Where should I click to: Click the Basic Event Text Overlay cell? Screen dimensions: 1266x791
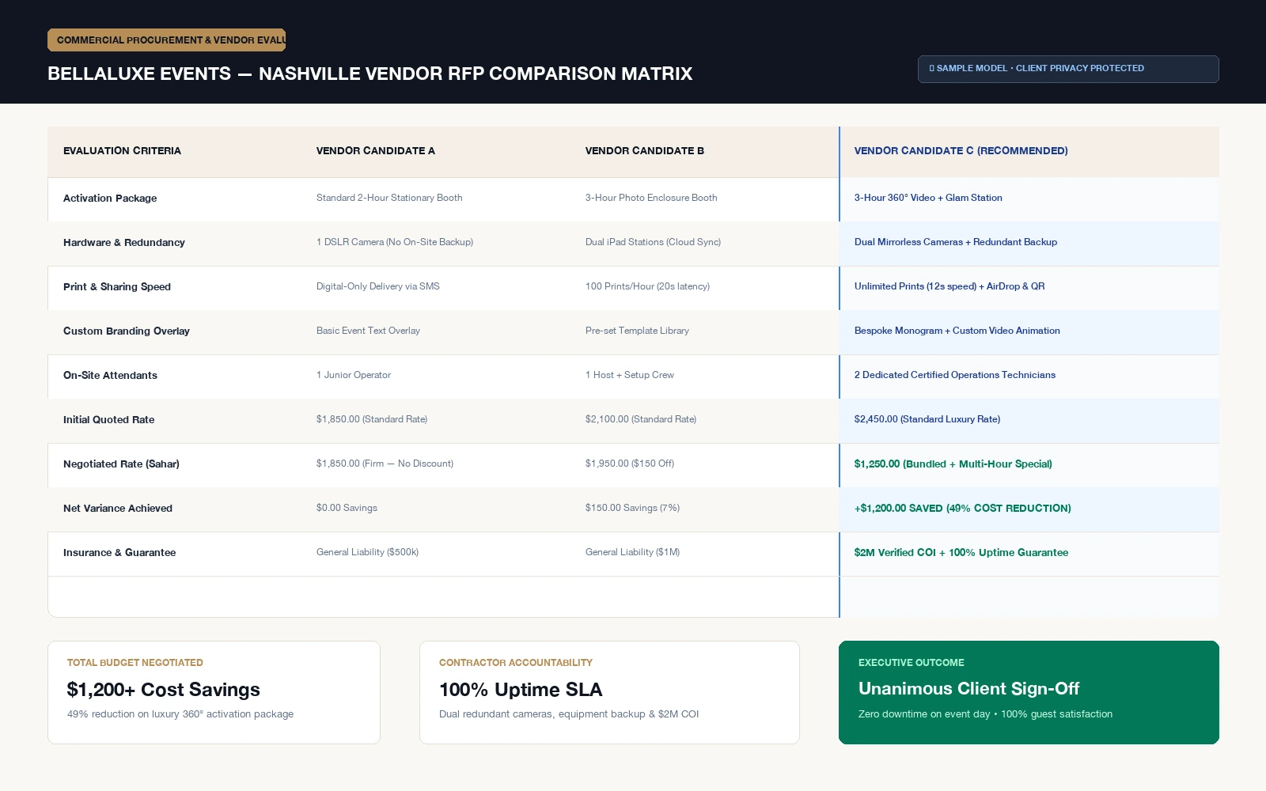(x=368, y=331)
